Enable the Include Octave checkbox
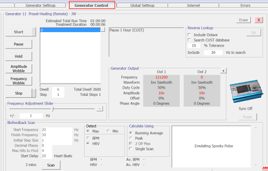 (x=189, y=35)
